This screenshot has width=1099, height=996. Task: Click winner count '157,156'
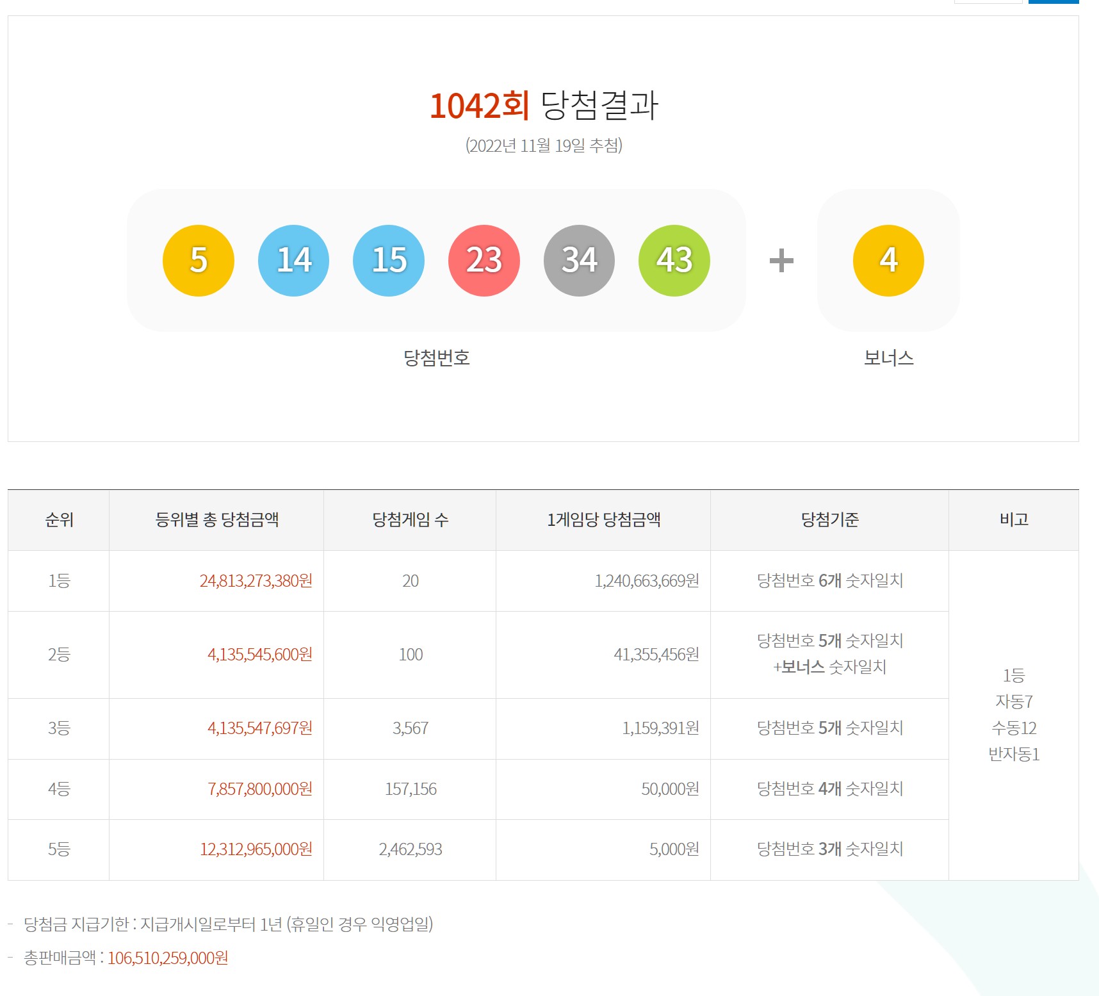point(411,789)
